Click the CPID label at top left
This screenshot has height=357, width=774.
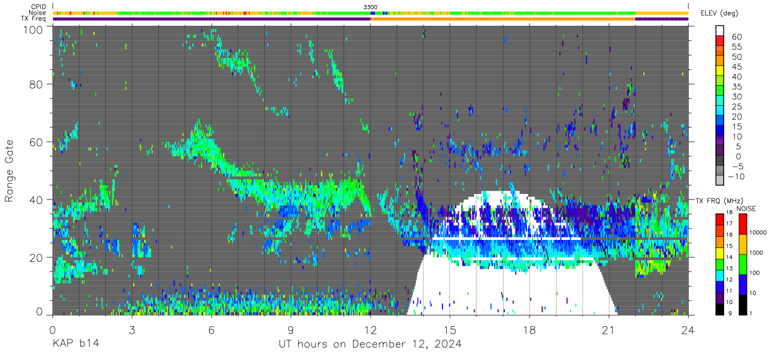(x=37, y=7)
